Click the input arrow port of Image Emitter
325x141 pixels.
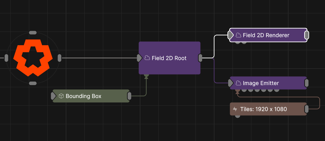pos(231,83)
